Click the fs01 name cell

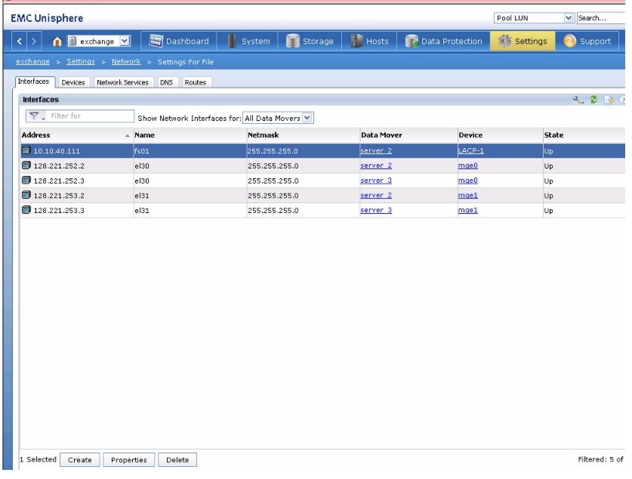[x=190, y=151]
